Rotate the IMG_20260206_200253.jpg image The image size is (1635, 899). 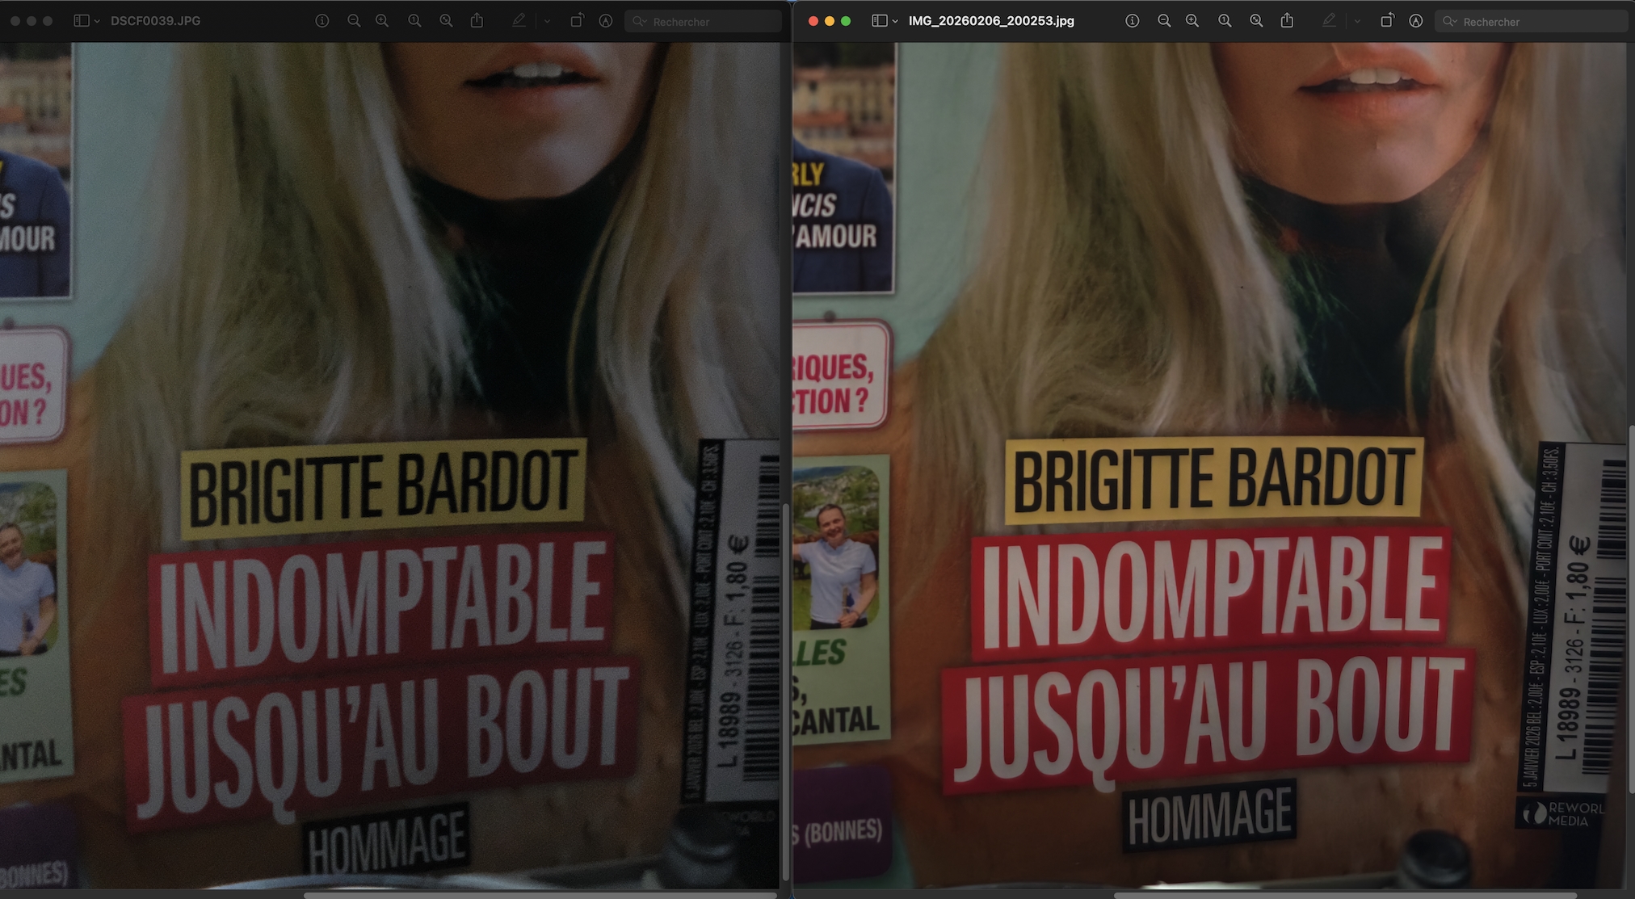[x=1386, y=21]
